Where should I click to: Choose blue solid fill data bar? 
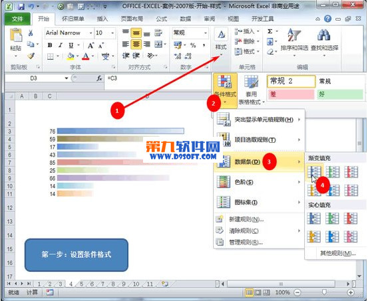(x=314, y=218)
